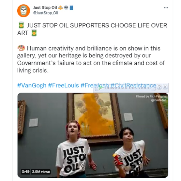Open the three-dot more options menu
Image resolution: width=181 pixels, height=181 pixels.
click(166, 8)
